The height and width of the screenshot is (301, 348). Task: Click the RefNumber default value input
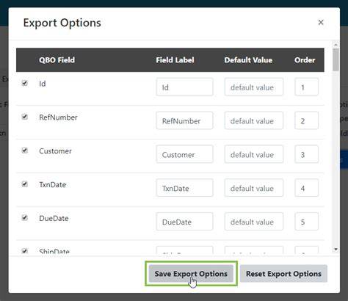click(254, 120)
